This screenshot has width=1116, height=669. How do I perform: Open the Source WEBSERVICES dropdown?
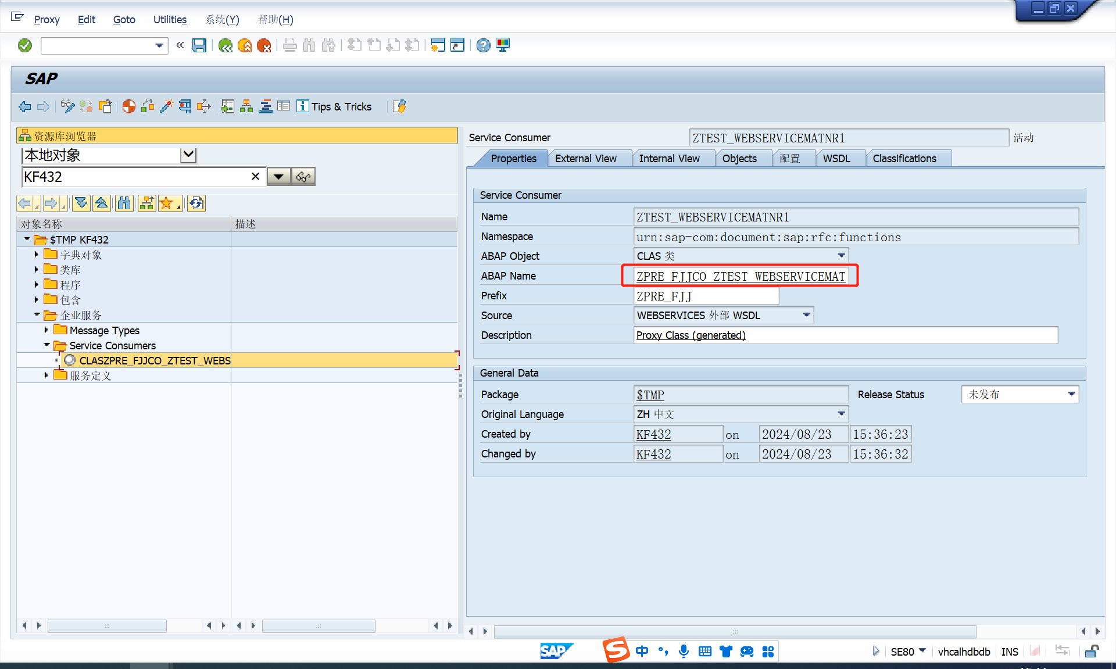click(806, 315)
